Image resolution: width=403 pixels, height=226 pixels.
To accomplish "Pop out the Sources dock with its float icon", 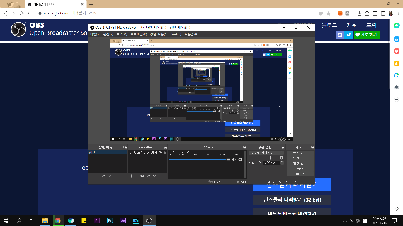I will (165, 147).
